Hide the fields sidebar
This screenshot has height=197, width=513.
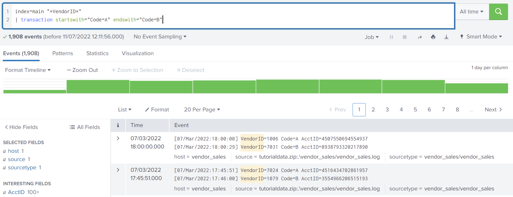click(x=21, y=127)
